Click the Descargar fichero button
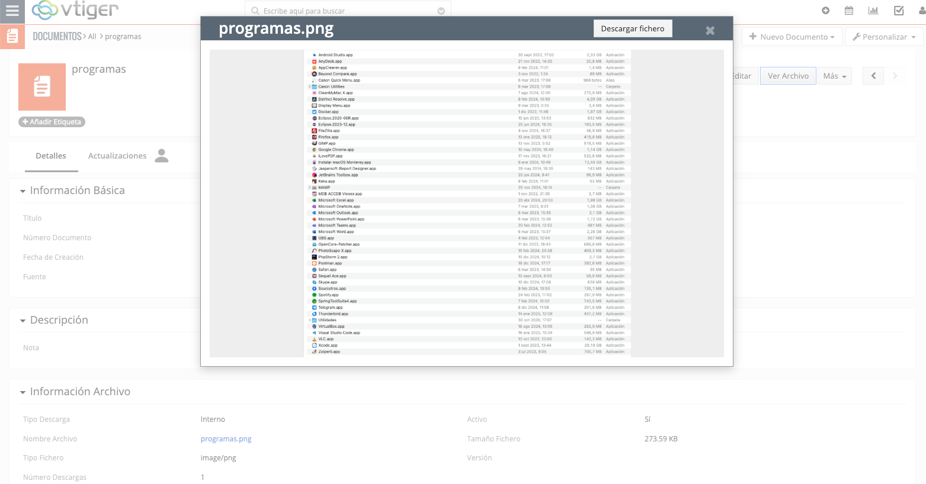Screen dimensions: 926x484 pos(632,28)
